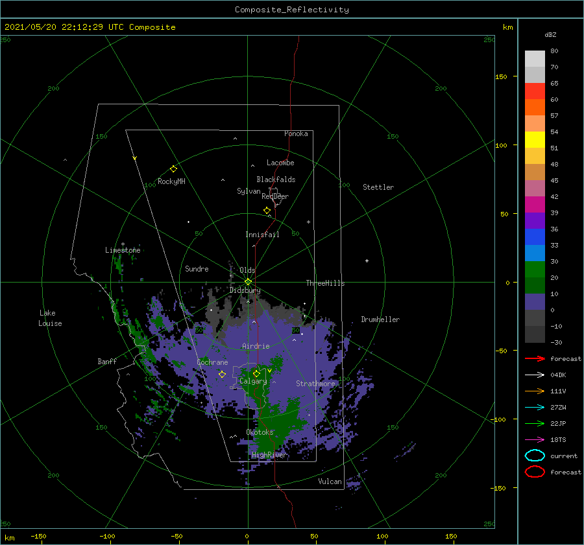The height and width of the screenshot is (545, 584).
Task: Click the Innisfail city label
Action: [262, 235]
